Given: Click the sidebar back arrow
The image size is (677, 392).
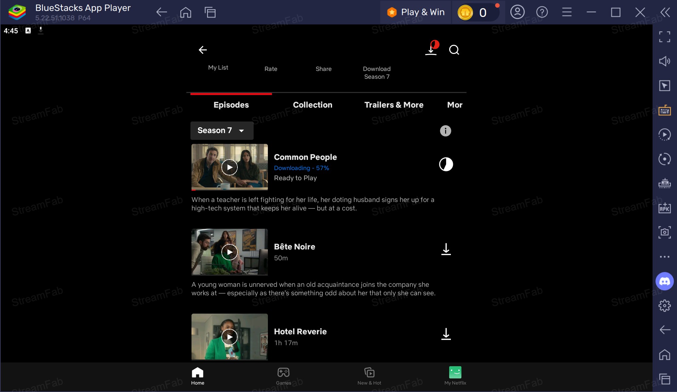Looking at the screenshot, I should coord(664,330).
